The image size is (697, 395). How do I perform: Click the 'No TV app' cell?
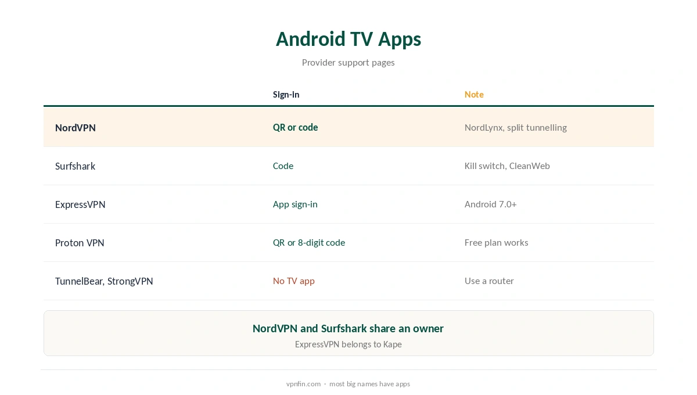pos(294,281)
